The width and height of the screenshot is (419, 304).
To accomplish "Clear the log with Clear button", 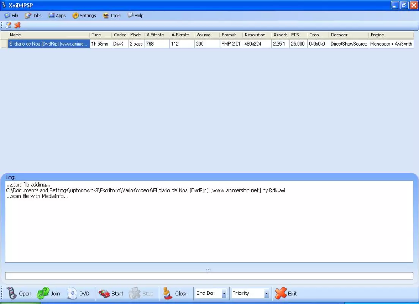I will (x=175, y=293).
